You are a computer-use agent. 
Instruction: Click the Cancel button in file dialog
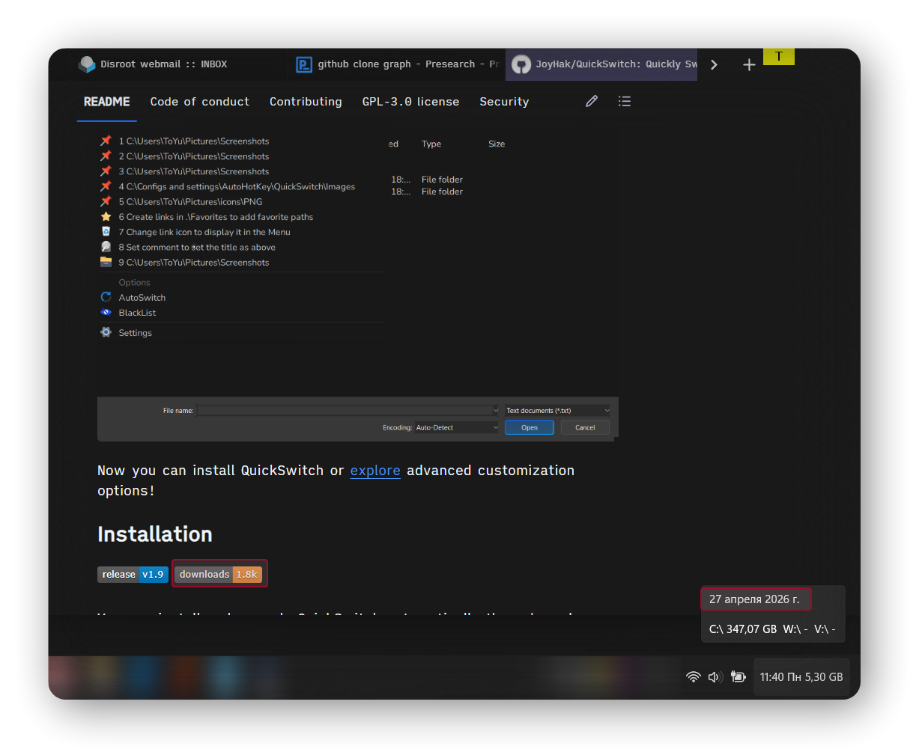click(585, 427)
